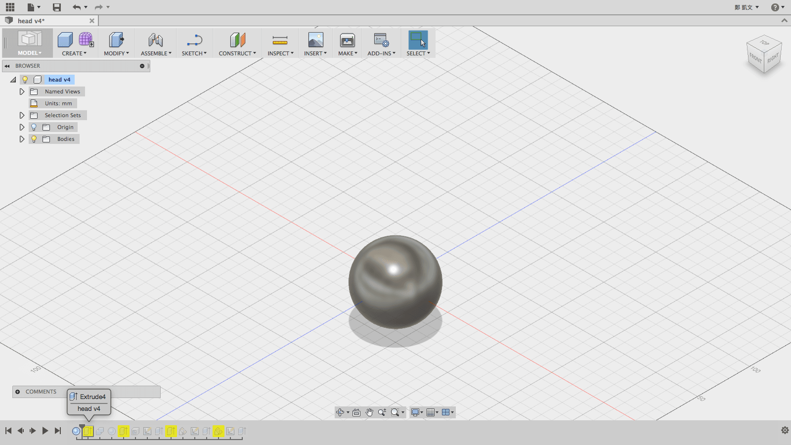
Task: Toggle Origin folder visibility bulb
Action: pyautogui.click(x=34, y=127)
